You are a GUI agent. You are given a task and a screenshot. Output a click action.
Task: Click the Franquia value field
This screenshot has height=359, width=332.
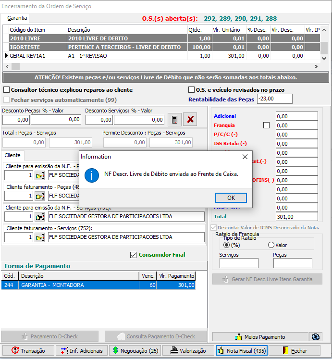[x=297, y=125]
